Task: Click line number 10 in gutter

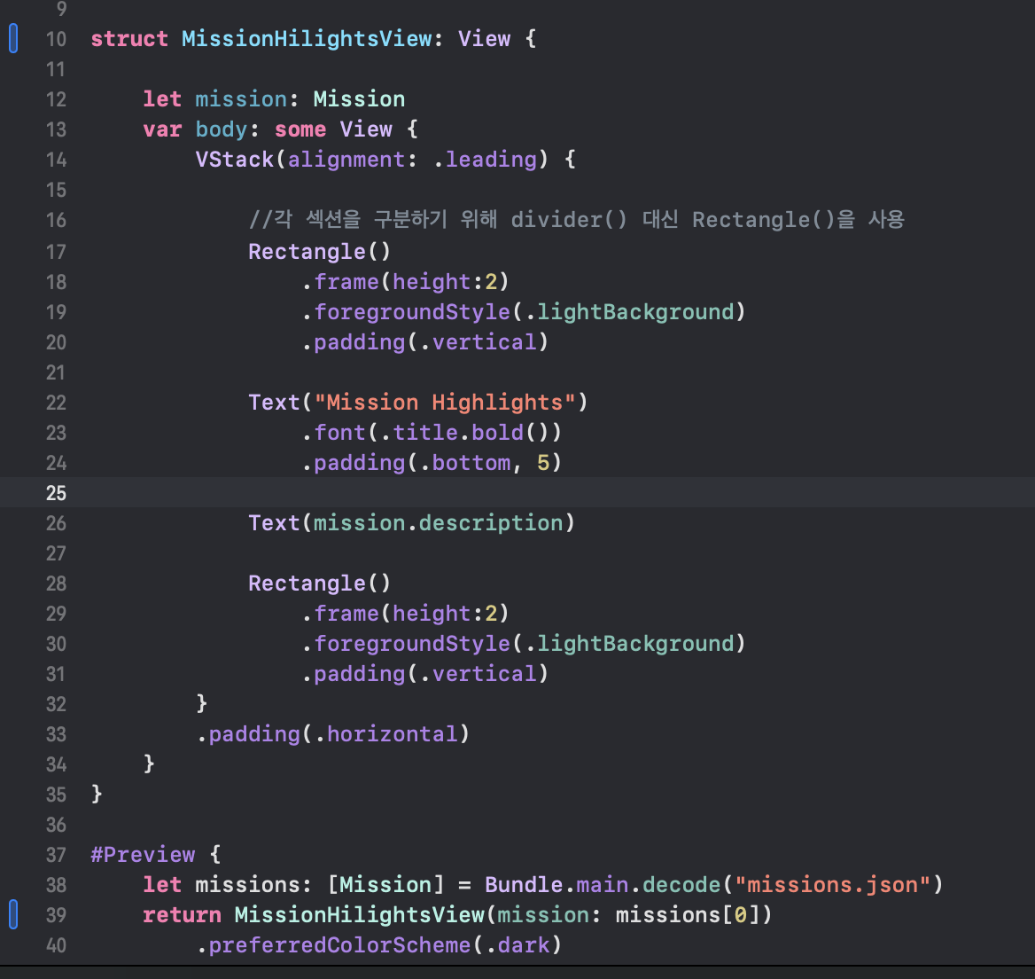Action: click(56, 39)
